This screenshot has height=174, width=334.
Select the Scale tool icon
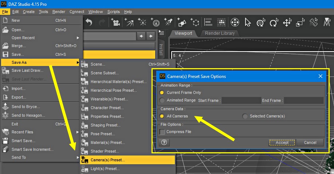click(x=300, y=22)
